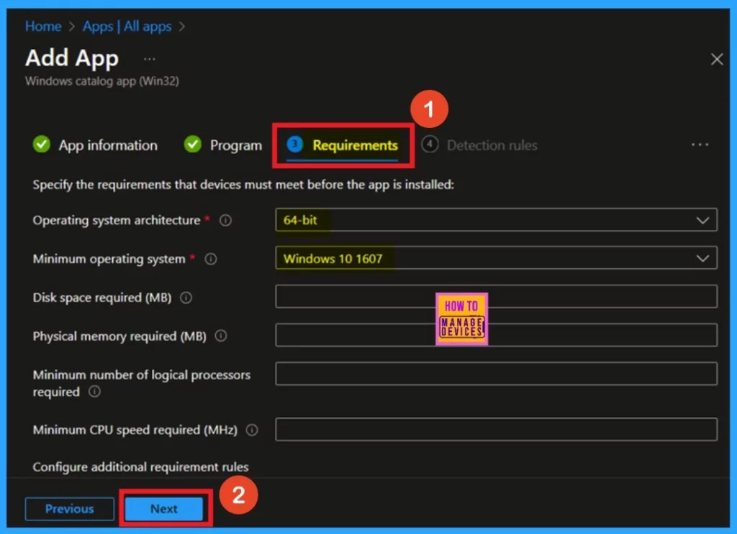Open the Home breadcrumb link
This screenshot has height=534, width=737.
click(42, 27)
